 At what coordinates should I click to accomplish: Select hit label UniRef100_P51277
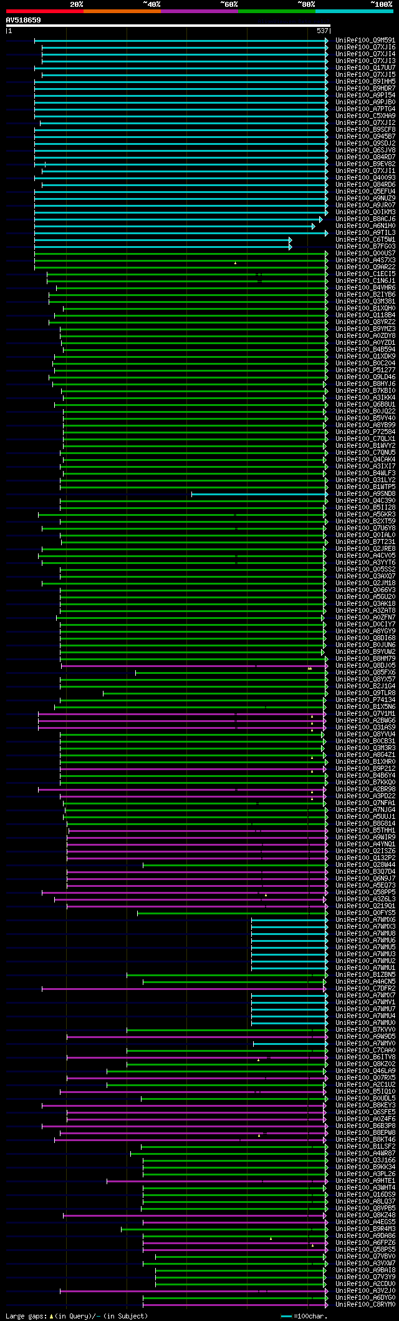365,370
